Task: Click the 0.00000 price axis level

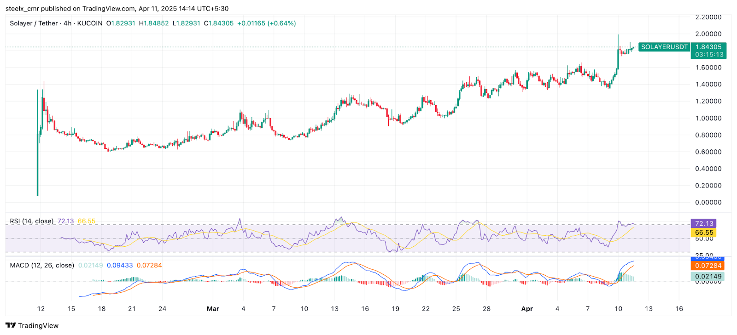Action: (x=708, y=202)
